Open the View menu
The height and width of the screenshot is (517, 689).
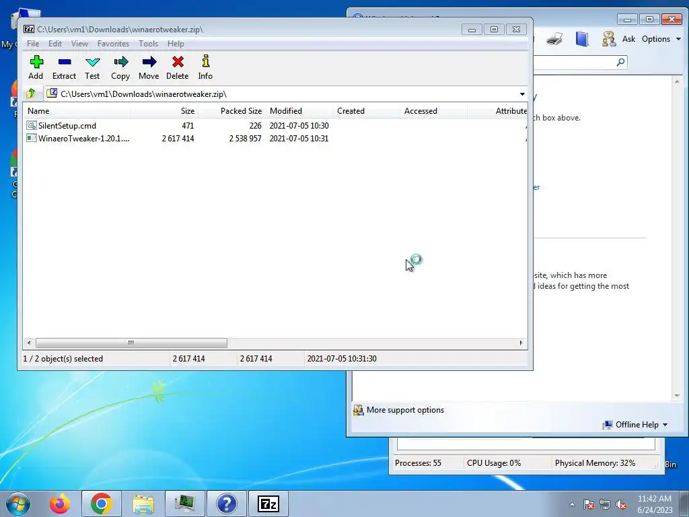click(79, 44)
